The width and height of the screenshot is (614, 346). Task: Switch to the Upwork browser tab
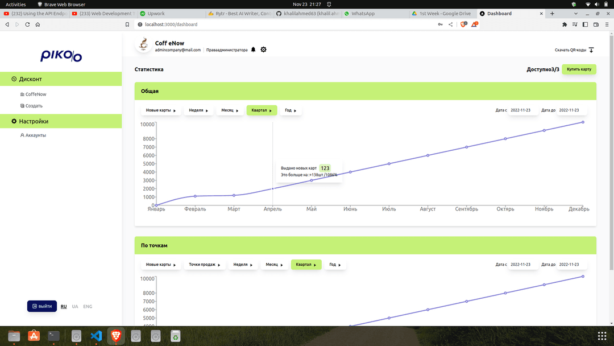tap(171, 13)
